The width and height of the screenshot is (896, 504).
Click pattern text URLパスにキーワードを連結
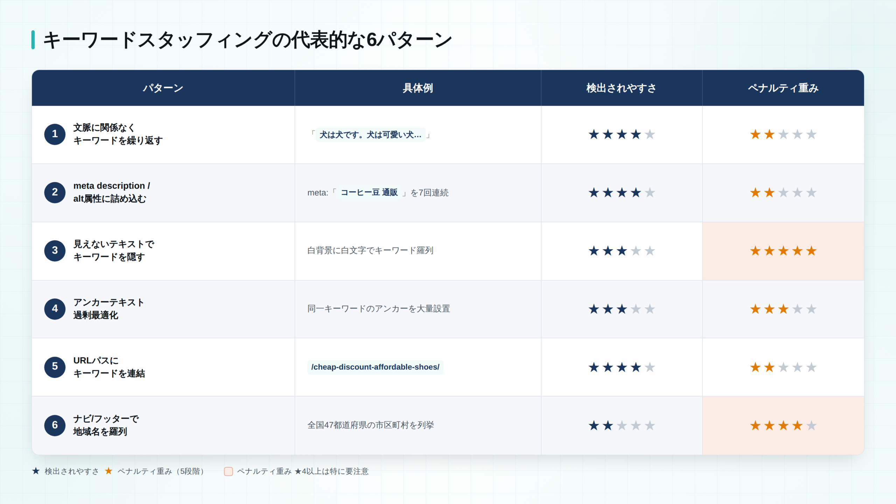coord(109,367)
